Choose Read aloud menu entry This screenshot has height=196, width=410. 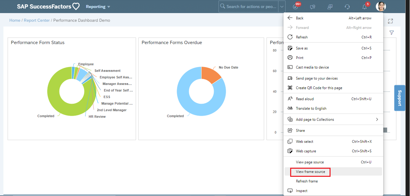(x=334, y=99)
